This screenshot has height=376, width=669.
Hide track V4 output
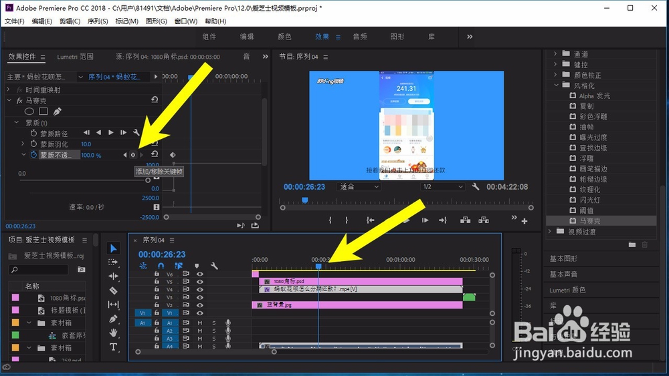(x=199, y=289)
